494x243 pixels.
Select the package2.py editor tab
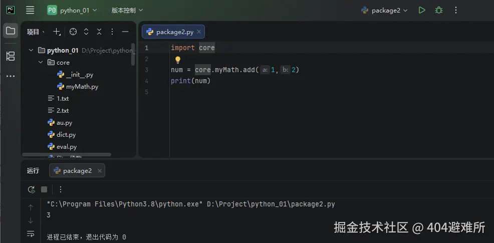click(x=170, y=32)
